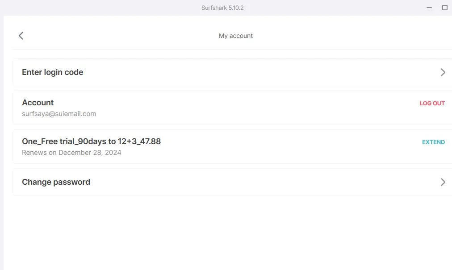This screenshot has height=270, width=452.
Task: Click the My account page title
Action: (x=236, y=36)
